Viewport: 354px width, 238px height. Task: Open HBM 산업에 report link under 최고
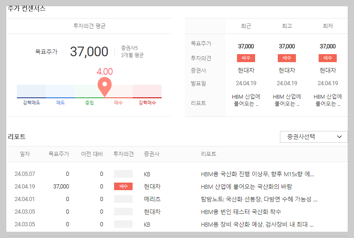287,100
